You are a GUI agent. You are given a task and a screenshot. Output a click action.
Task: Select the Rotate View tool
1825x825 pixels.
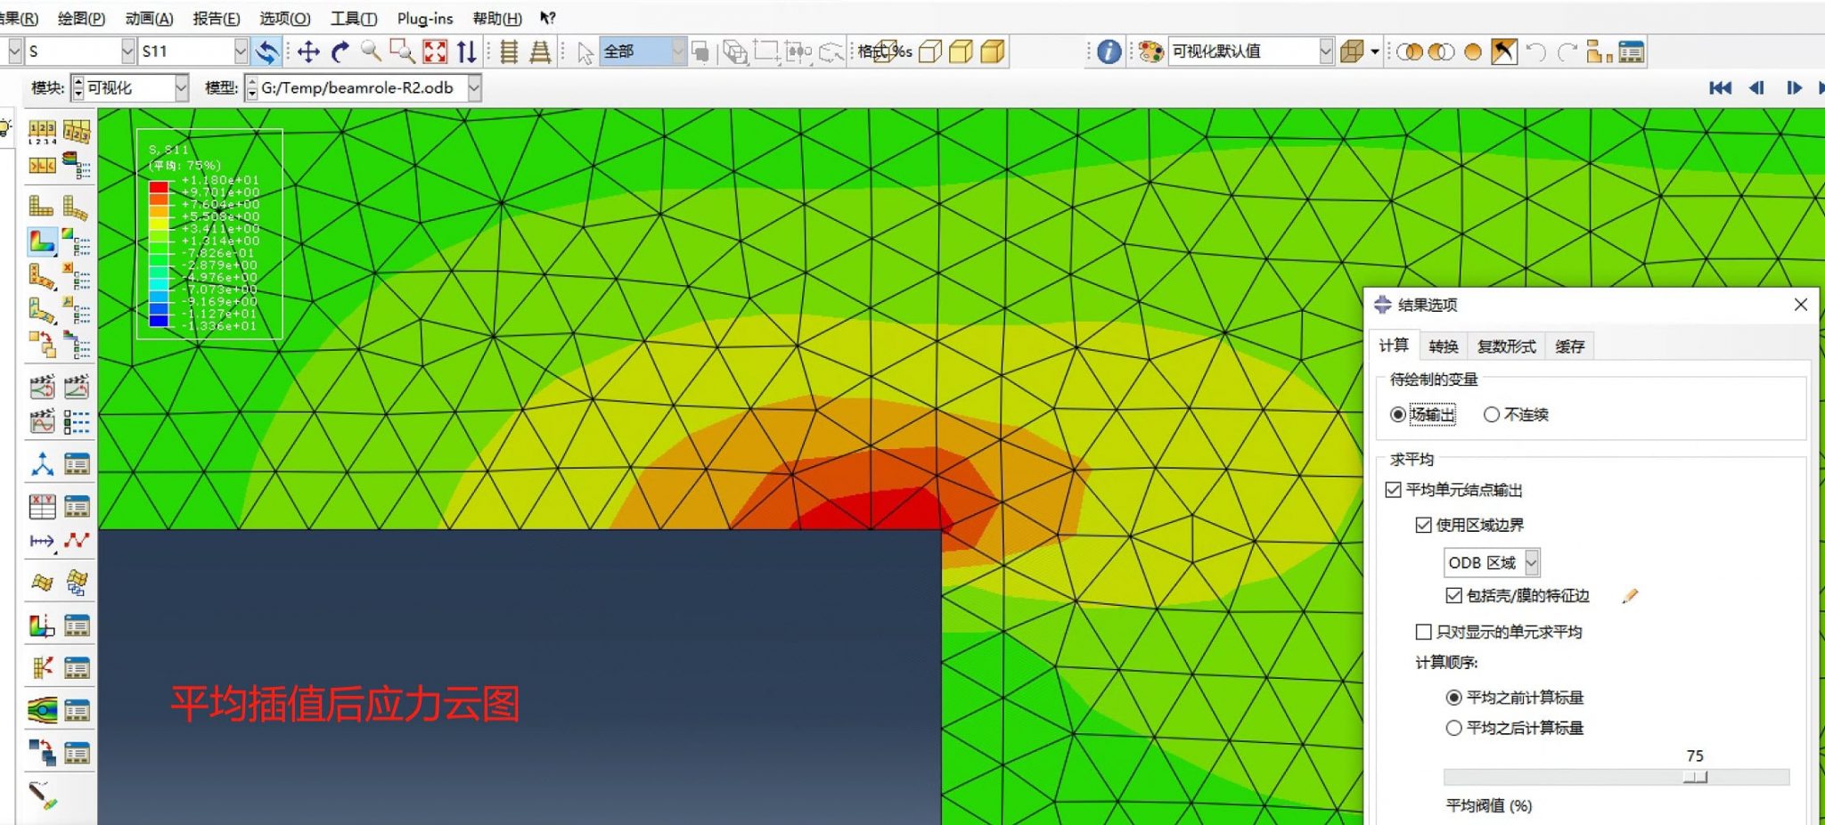point(340,51)
